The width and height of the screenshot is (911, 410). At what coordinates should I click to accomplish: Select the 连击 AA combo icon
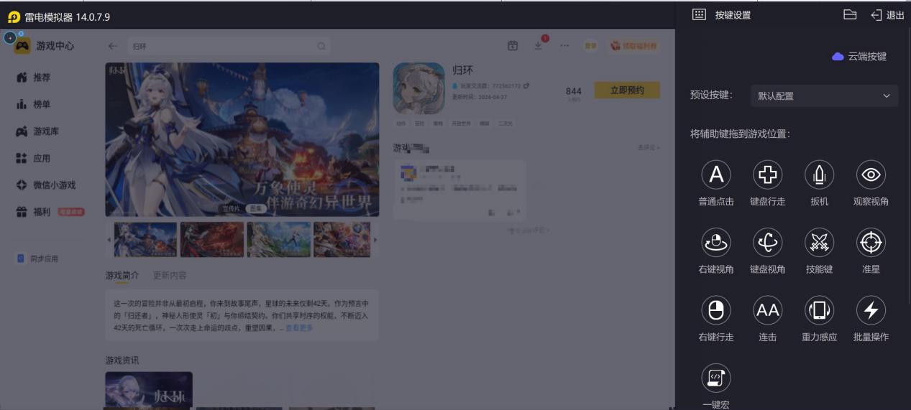point(767,309)
